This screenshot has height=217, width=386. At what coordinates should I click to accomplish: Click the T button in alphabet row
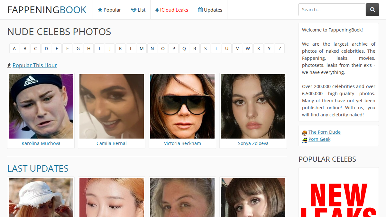(216, 49)
